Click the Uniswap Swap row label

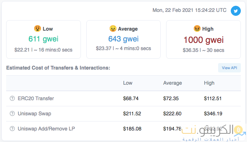coord(34,114)
